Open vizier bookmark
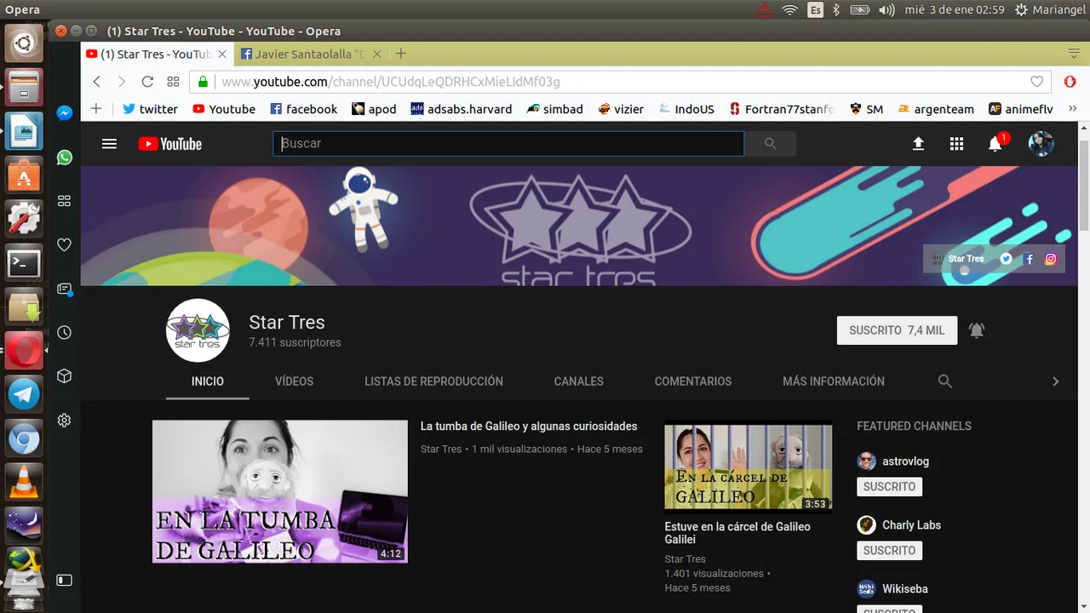 pos(621,109)
